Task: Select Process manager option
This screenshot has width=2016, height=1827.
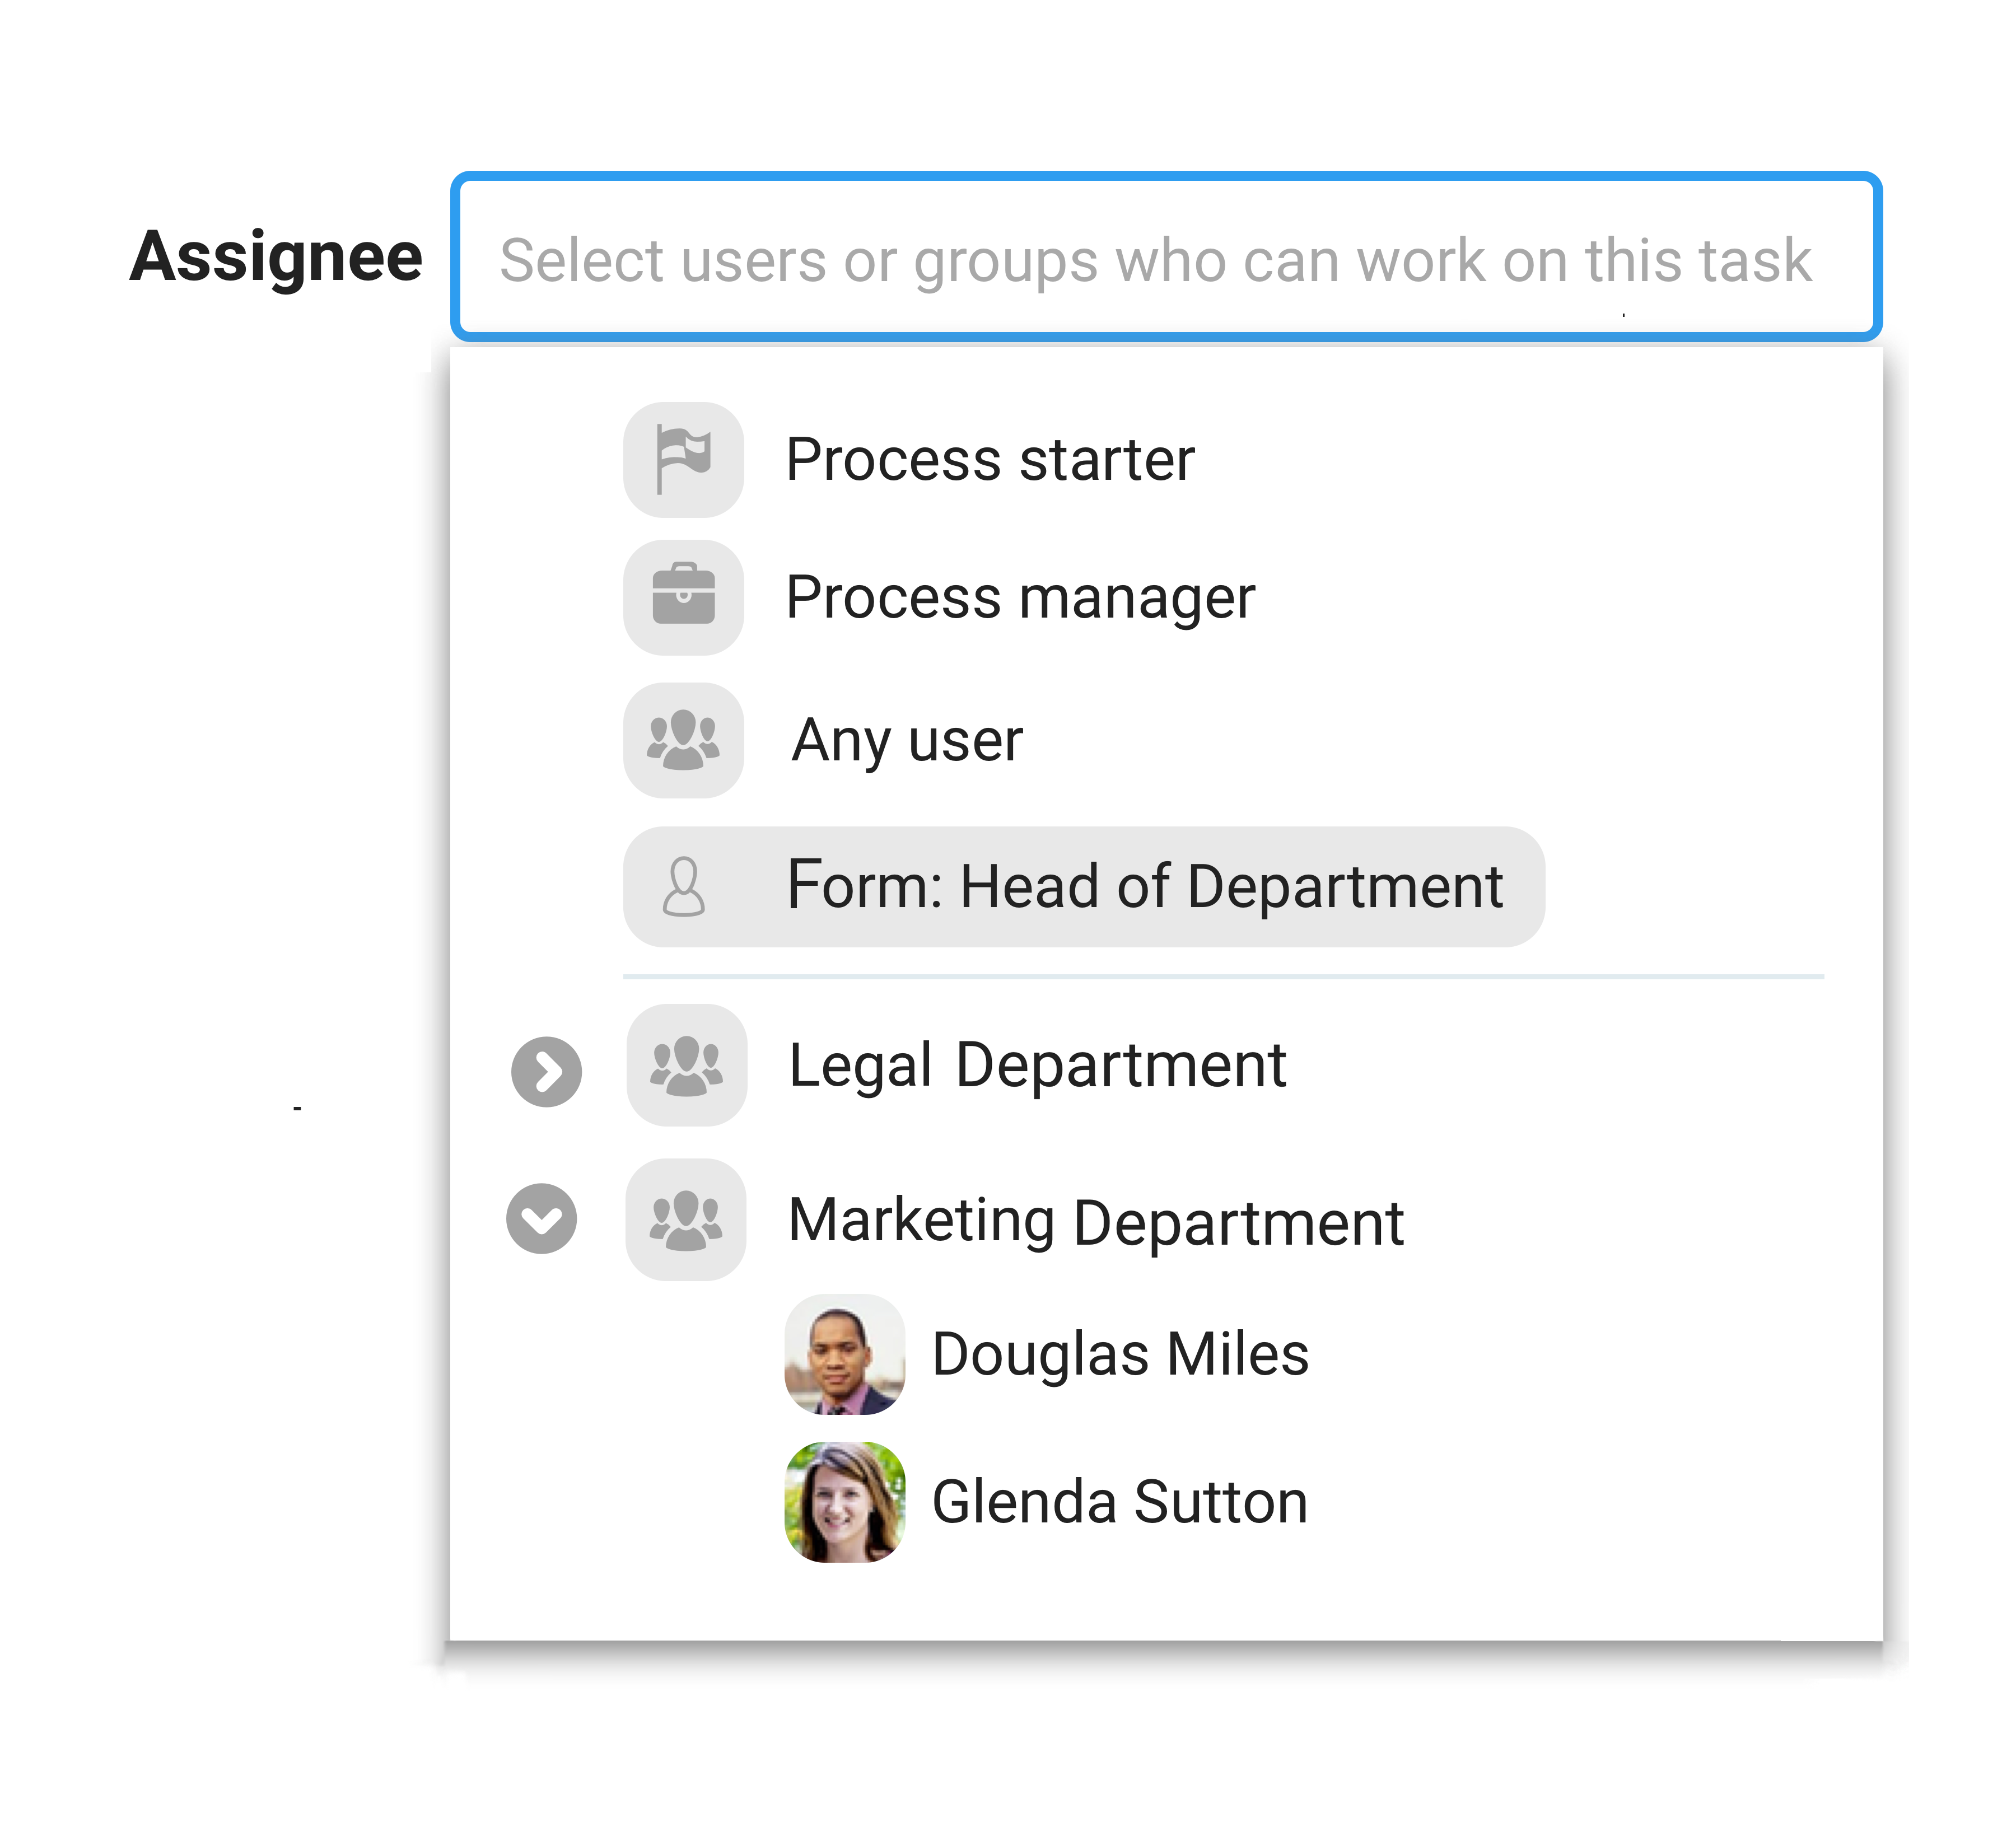Action: click(1019, 597)
